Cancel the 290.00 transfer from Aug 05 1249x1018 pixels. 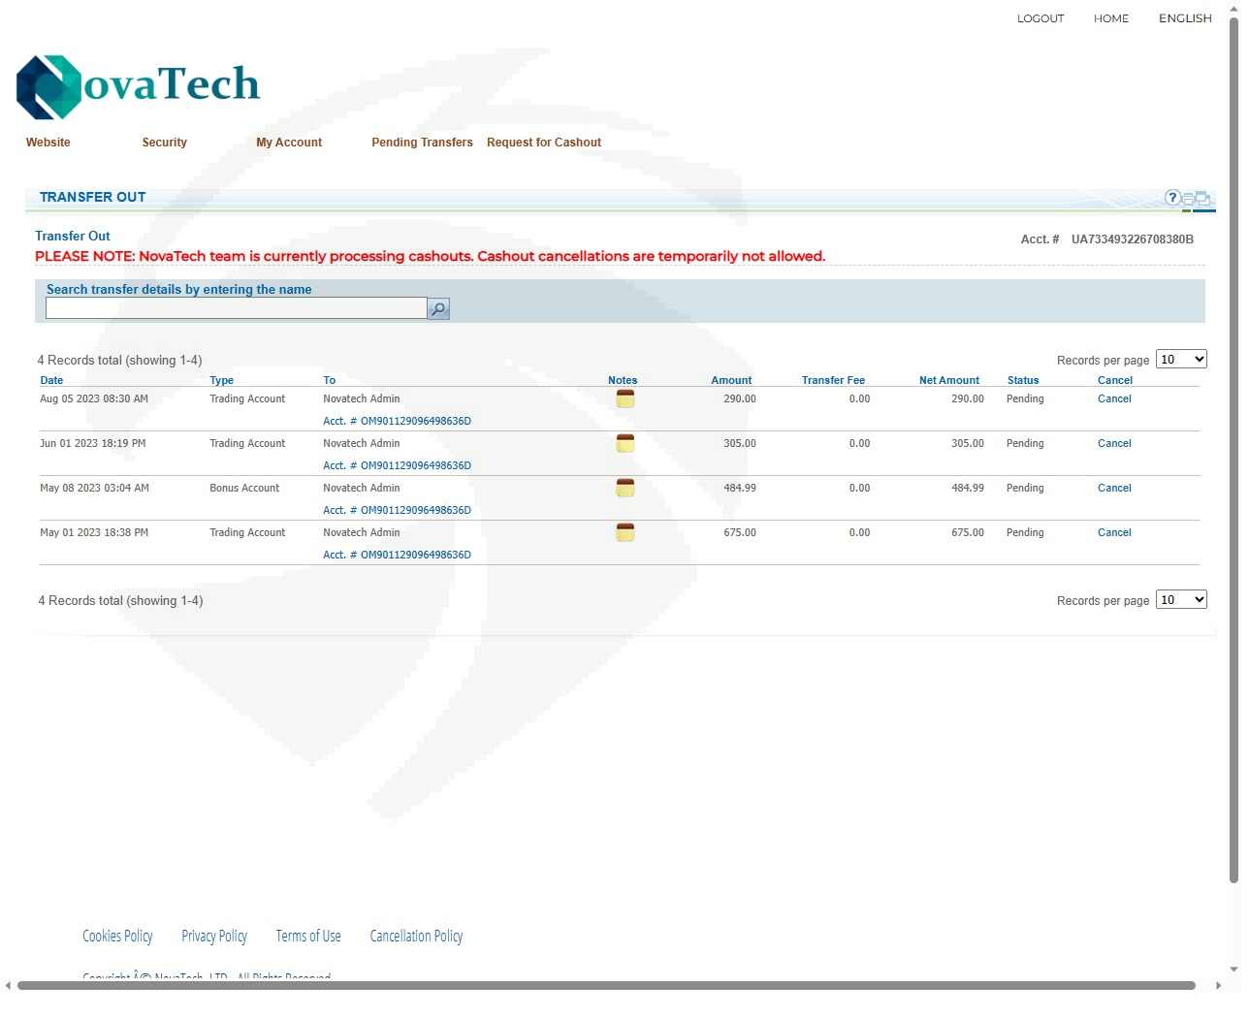[x=1114, y=398]
